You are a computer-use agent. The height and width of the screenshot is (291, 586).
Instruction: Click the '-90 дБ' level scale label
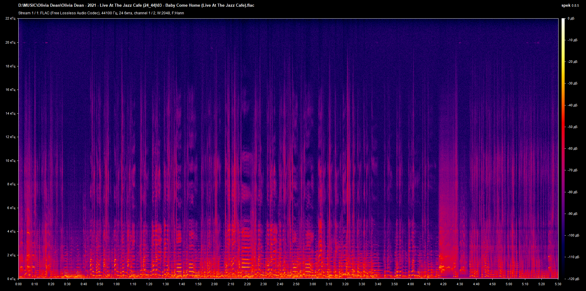point(573,214)
